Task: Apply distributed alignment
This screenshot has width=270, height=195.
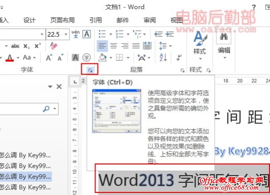Action: tap(147, 46)
